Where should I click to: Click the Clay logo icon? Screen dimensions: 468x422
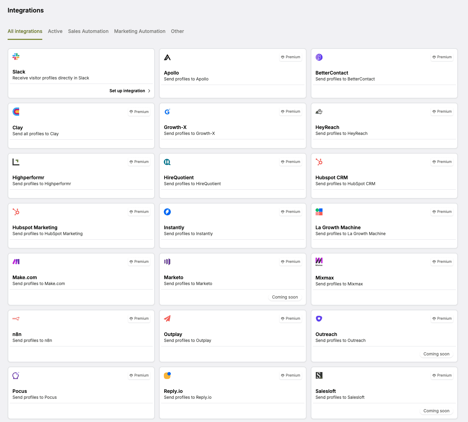[x=16, y=111]
